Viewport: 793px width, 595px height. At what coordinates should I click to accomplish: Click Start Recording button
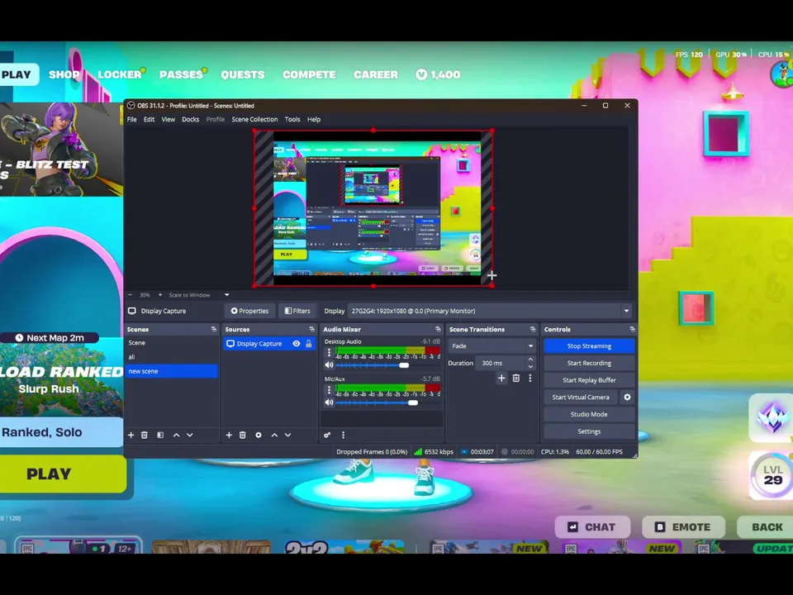[589, 364]
